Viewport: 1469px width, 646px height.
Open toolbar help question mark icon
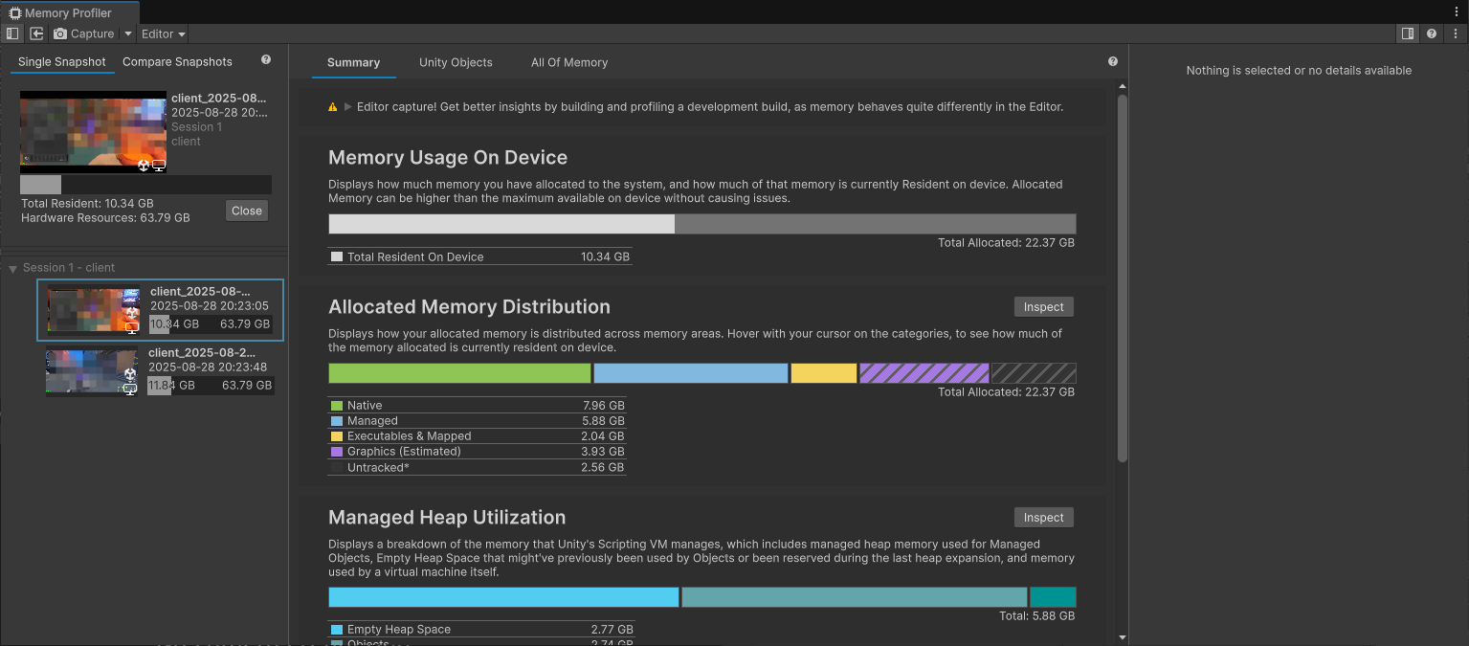(1432, 33)
